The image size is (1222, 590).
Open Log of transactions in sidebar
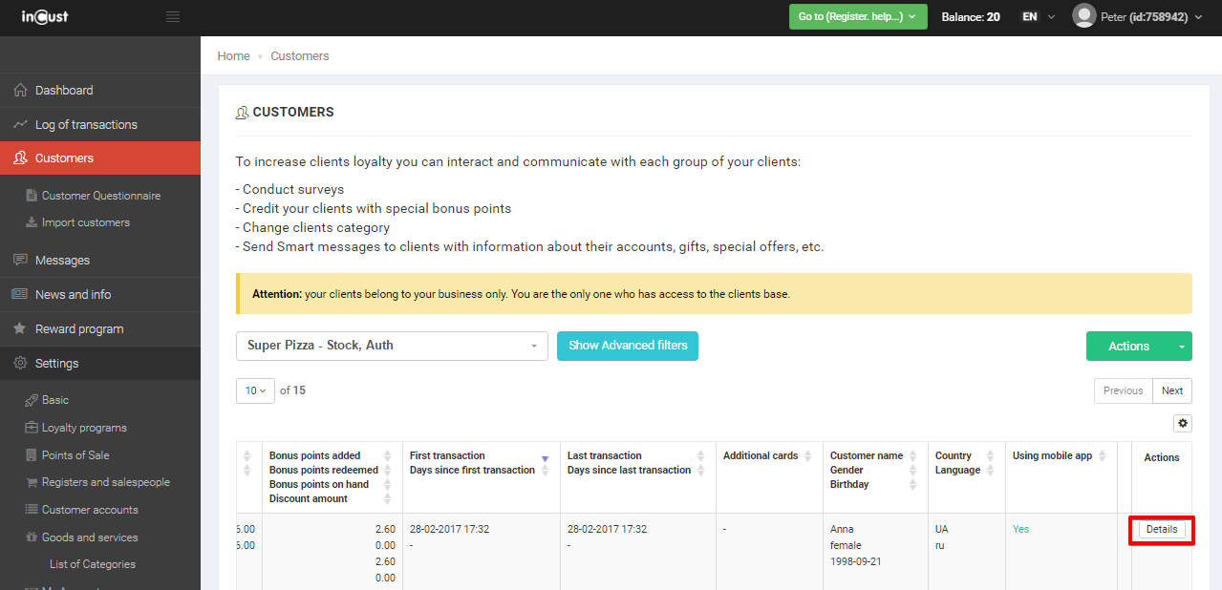click(86, 125)
